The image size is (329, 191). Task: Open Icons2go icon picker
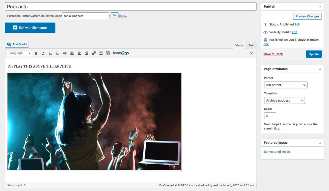point(121,53)
